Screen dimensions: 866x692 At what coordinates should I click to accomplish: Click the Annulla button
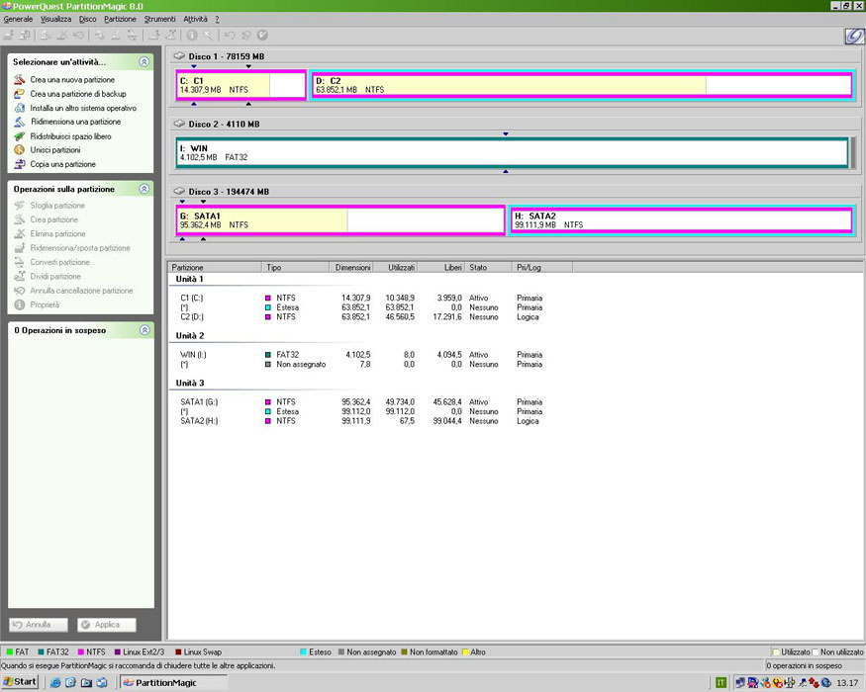point(39,625)
